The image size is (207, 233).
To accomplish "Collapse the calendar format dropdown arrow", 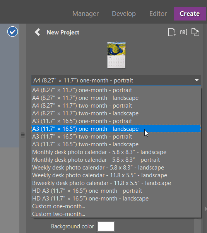I will click(197, 80).
